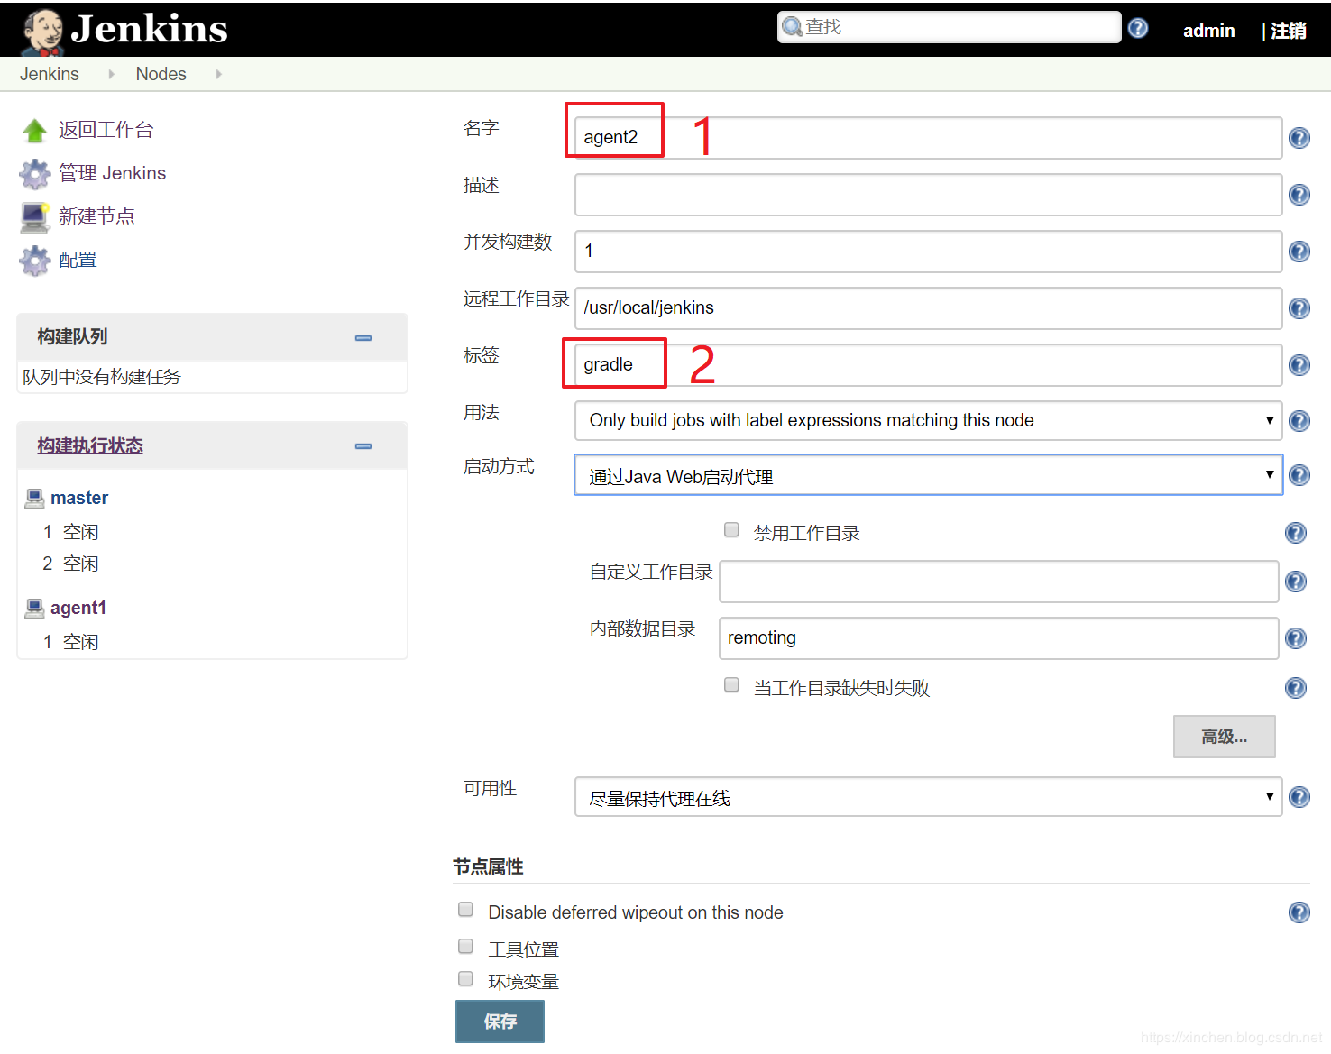
Task: Open help for the 名字 field
Action: 1299,138
